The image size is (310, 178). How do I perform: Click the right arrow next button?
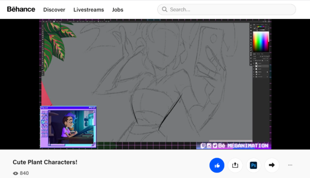[272, 165]
